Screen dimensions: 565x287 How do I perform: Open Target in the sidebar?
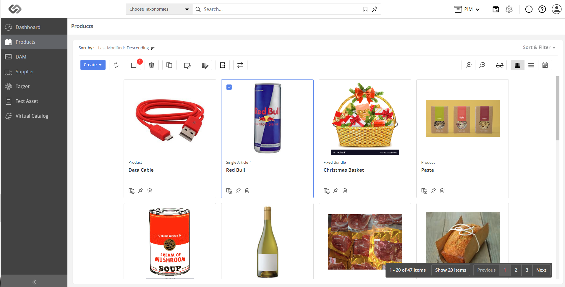click(34, 86)
